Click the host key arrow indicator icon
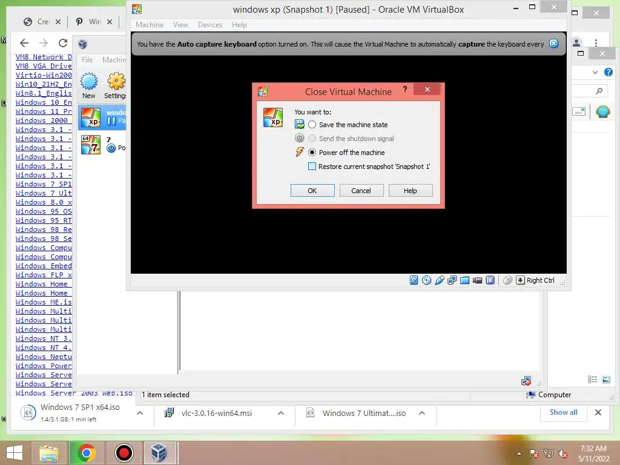This screenshot has height=465, width=620. click(520, 280)
